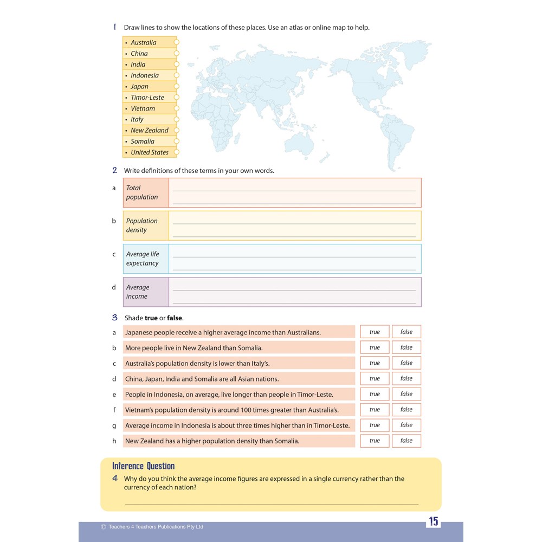Click the connector circle beside United States
The width and height of the screenshot is (542, 542).
coord(176,152)
